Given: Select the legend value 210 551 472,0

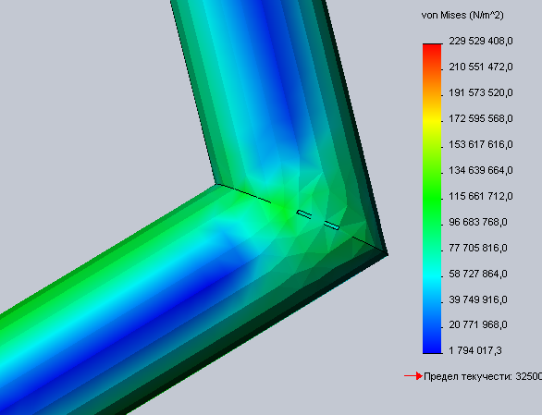Looking at the screenshot, I should 481,67.
